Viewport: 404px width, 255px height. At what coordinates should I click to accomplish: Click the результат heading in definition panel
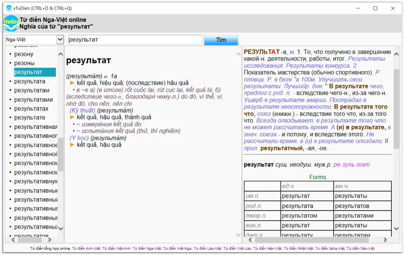coord(89,61)
